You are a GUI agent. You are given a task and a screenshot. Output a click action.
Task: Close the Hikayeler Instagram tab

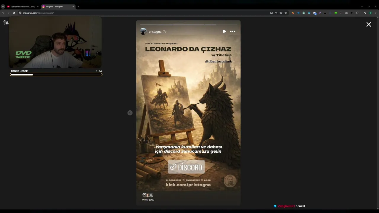(x=73, y=7)
